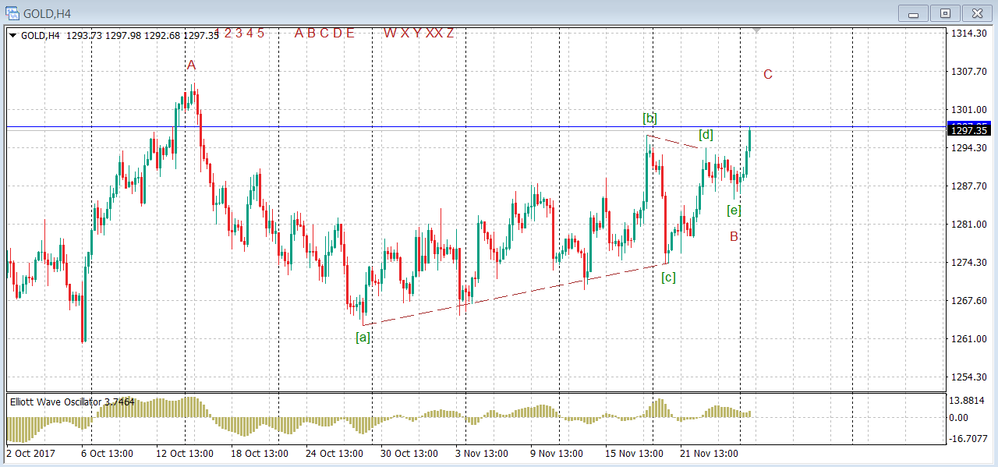Click the '30 Oct 13:00' time label
Screen dimensions: 998x467
coord(408,454)
